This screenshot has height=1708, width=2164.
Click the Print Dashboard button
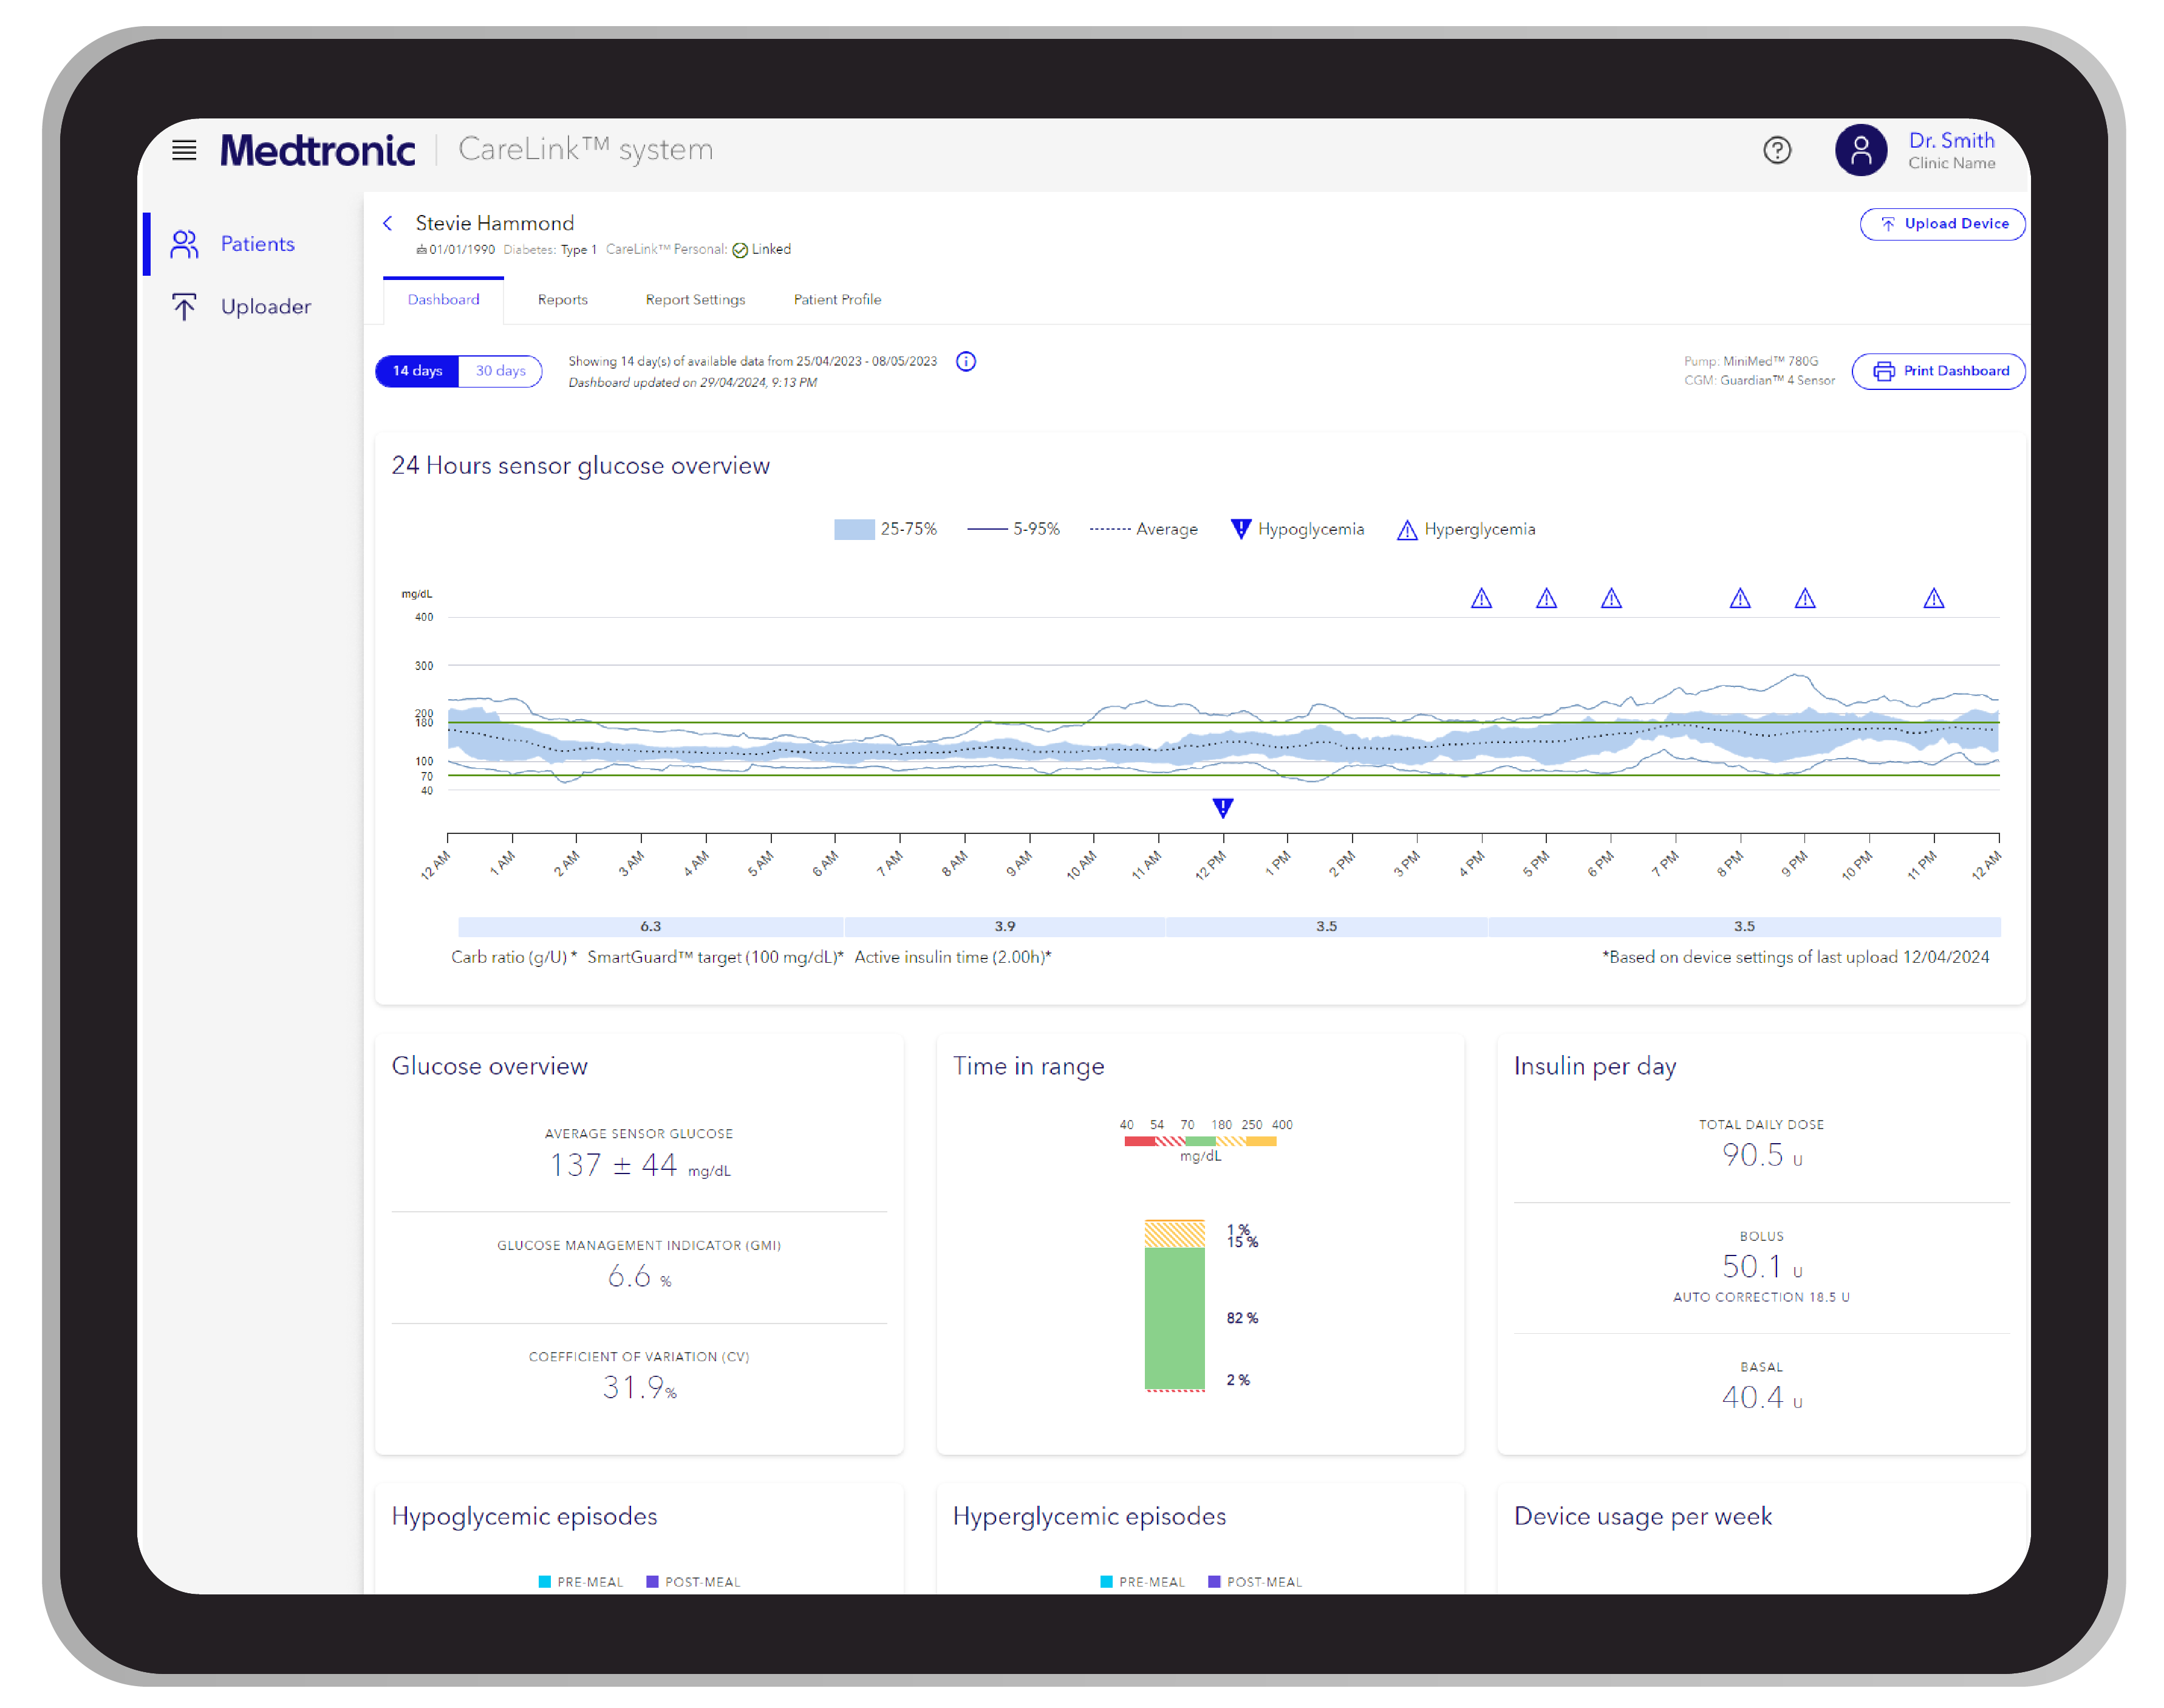(1938, 371)
